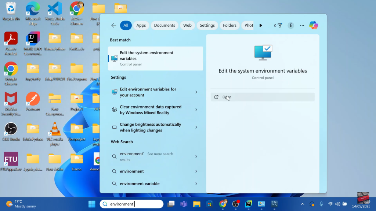Open best match Edit the system environment variables
The height and width of the screenshot is (211, 376).
[x=155, y=58]
